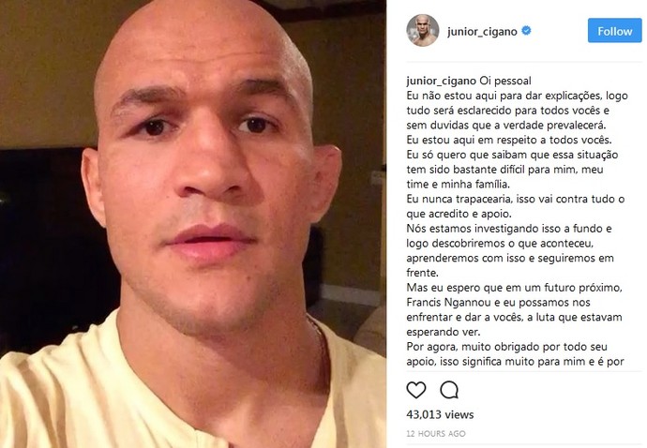Open the post permalink via 12 HOURS AGO

(436, 434)
